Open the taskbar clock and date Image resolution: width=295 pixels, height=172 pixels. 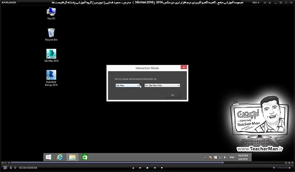tap(243, 157)
